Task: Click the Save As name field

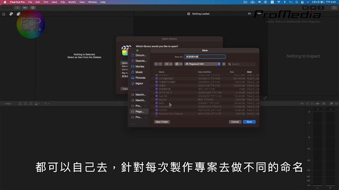Action: pos(205,56)
